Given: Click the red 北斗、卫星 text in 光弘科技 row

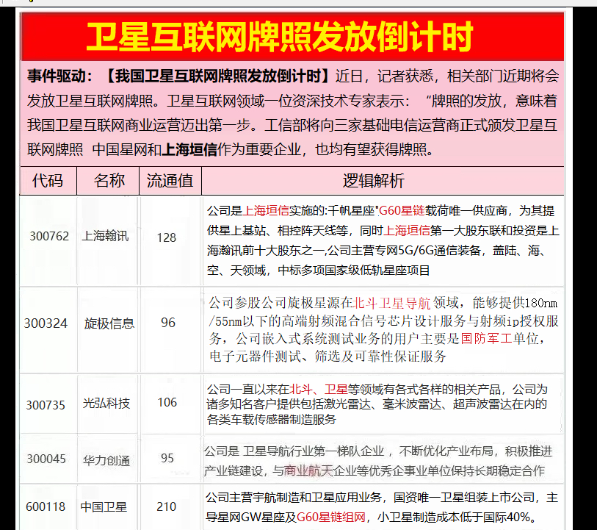Looking at the screenshot, I should [x=319, y=389].
